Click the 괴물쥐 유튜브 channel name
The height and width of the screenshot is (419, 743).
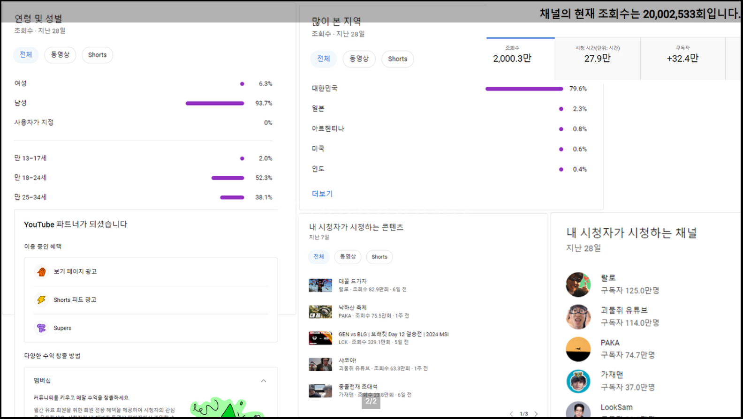(x=624, y=310)
